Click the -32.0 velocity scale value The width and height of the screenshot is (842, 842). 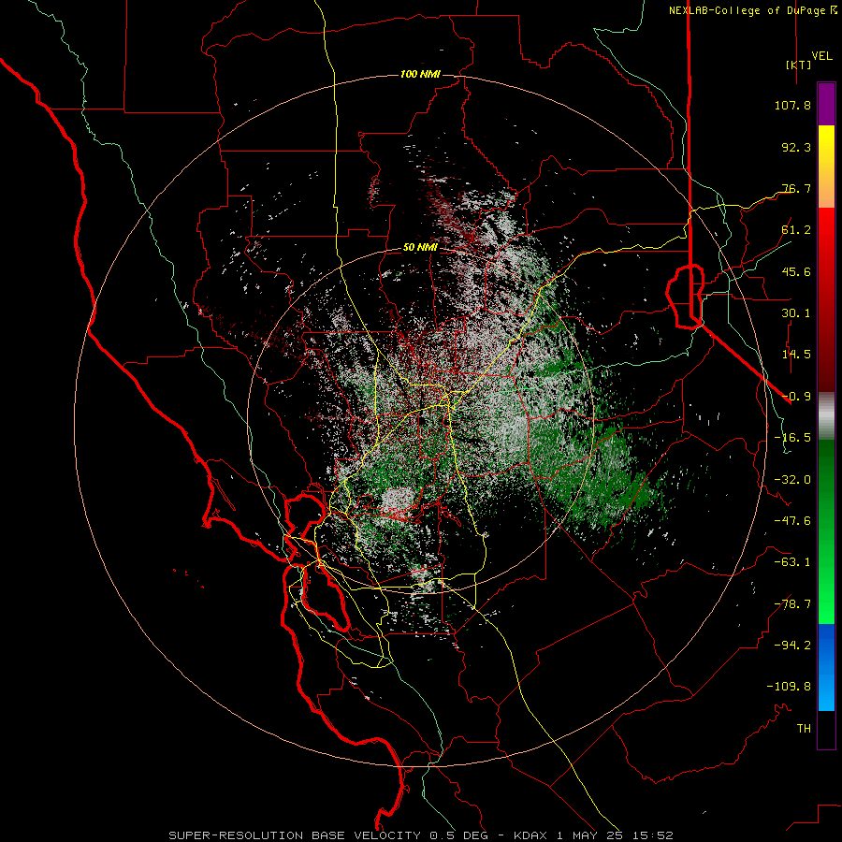tap(792, 480)
